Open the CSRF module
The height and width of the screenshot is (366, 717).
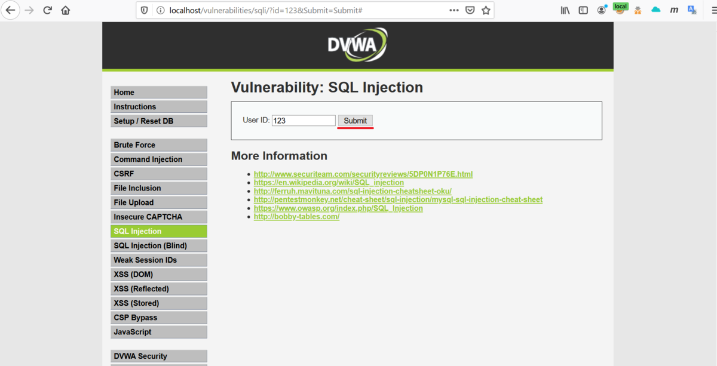coord(159,174)
